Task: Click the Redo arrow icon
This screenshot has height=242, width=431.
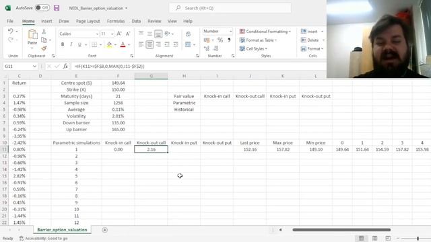Action: pyautogui.click(x=11, y=40)
